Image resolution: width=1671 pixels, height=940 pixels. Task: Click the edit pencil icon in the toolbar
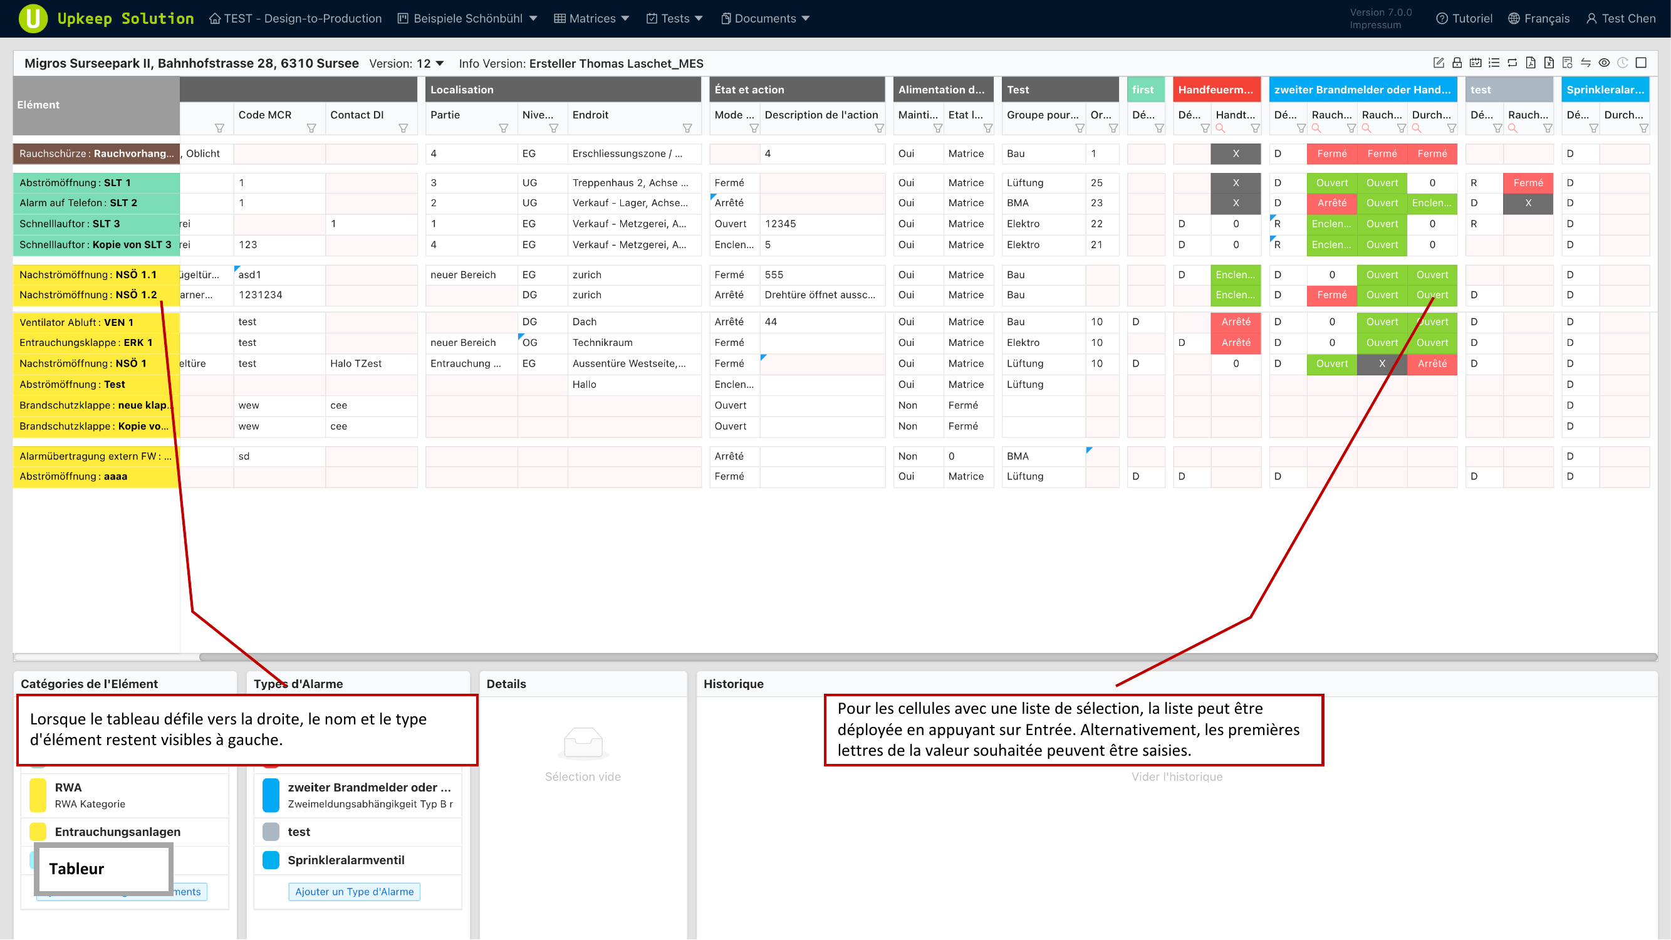click(1438, 63)
